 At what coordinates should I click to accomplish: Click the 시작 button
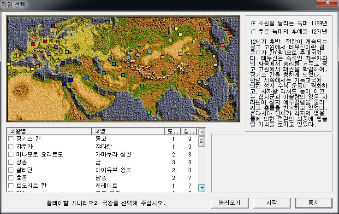[272, 203]
